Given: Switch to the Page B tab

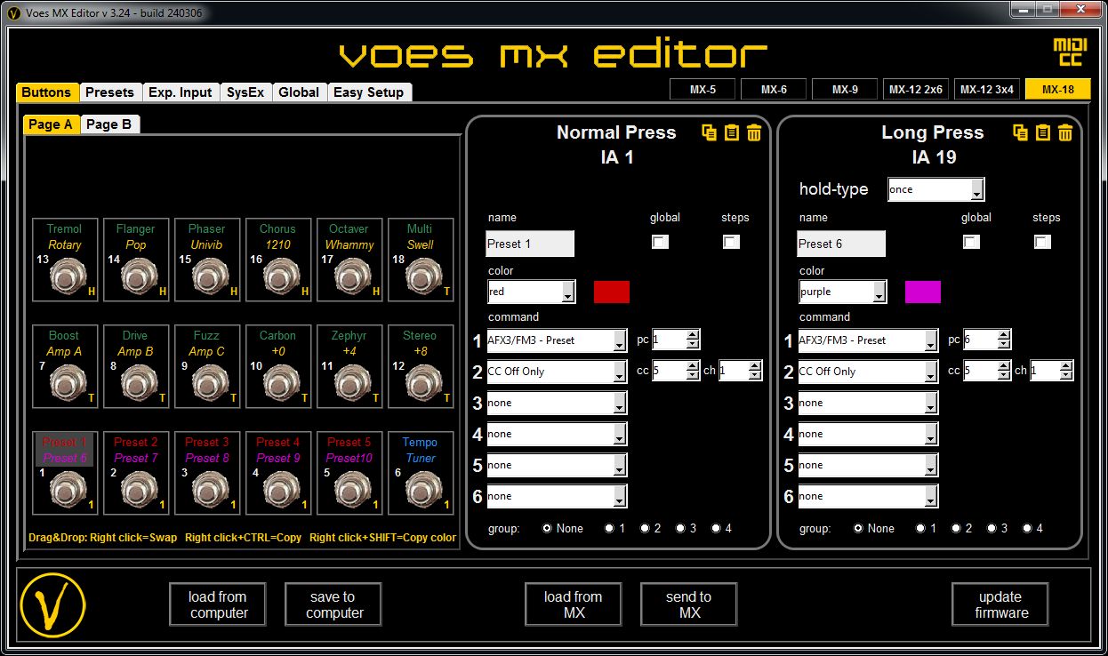Looking at the screenshot, I should click(x=108, y=124).
